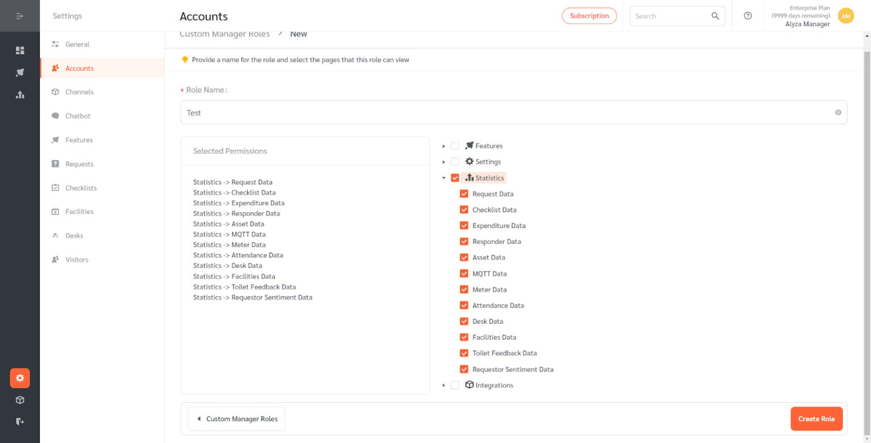This screenshot has width=871, height=443.
Task: Toggle the Features checkbox
Action: [455, 146]
